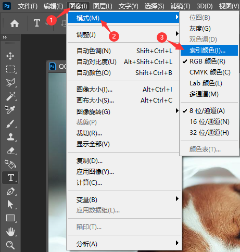Open 应用图像(Y)... dialog

click(123, 172)
